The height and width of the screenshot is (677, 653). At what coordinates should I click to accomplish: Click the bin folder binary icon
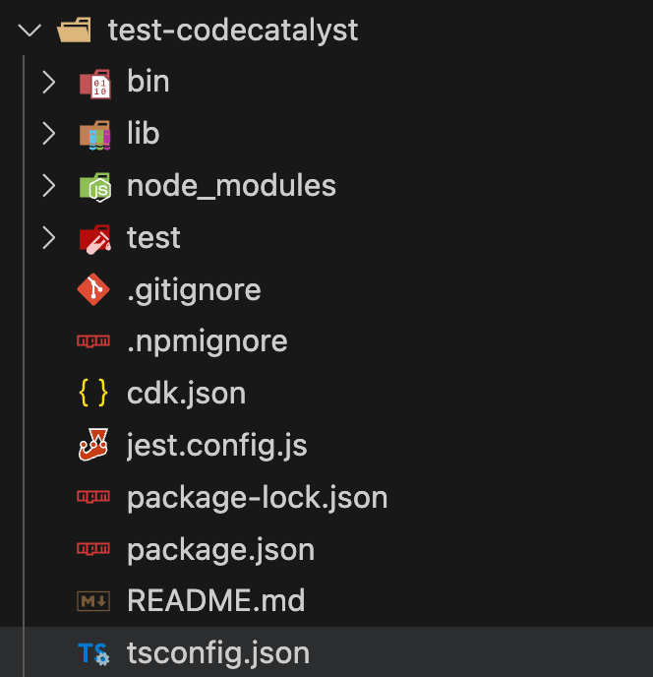pos(95,84)
